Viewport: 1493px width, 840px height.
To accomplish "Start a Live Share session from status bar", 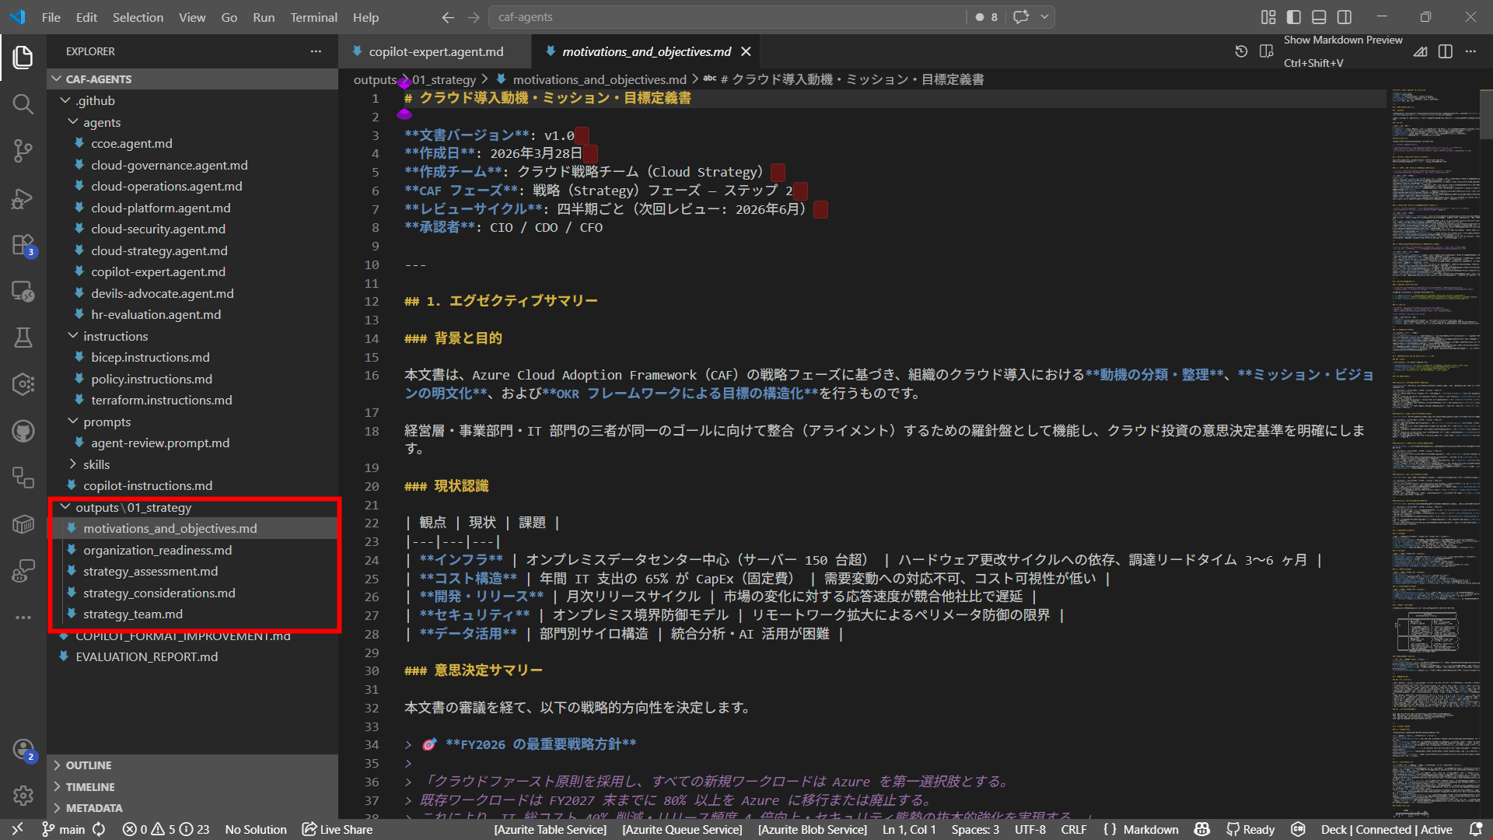I will click(x=337, y=829).
